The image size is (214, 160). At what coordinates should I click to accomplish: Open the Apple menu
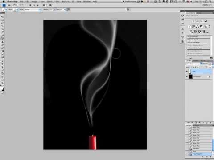pos(4,2)
